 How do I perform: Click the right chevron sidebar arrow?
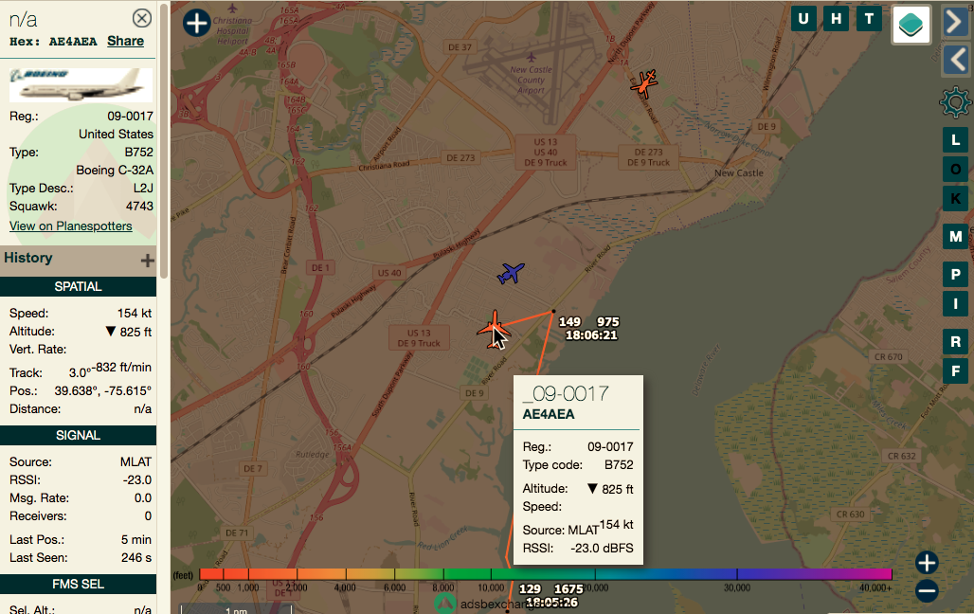[955, 22]
